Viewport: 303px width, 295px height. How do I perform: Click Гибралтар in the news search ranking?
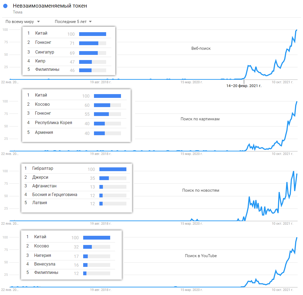pyautogui.click(x=43, y=168)
